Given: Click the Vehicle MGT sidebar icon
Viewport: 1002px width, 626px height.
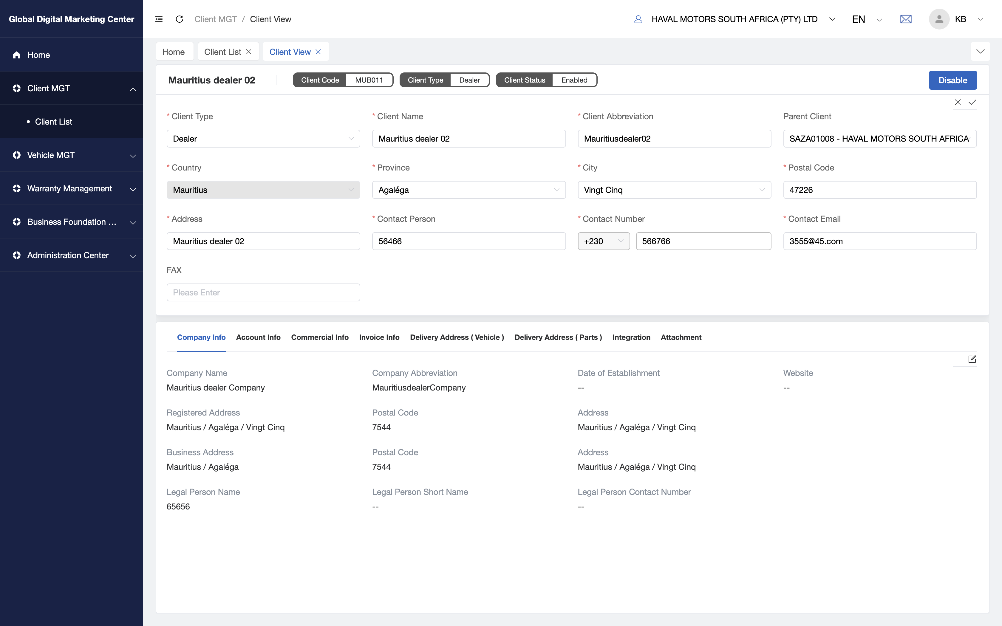Looking at the screenshot, I should click(x=17, y=155).
